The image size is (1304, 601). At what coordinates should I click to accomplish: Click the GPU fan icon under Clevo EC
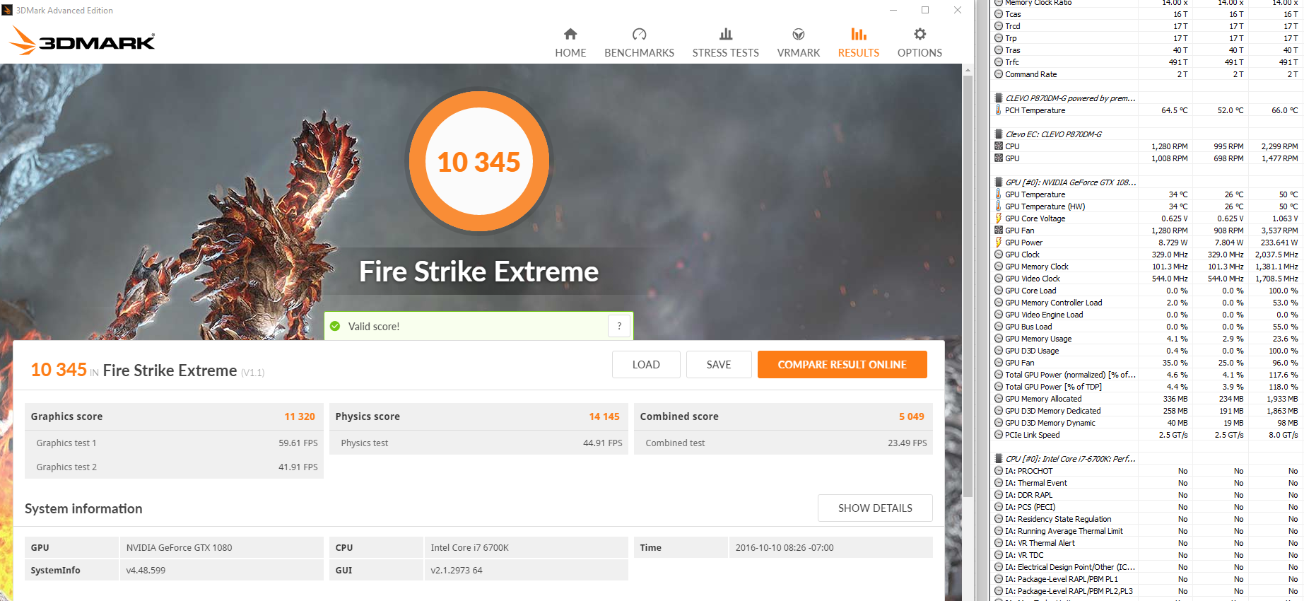click(999, 158)
